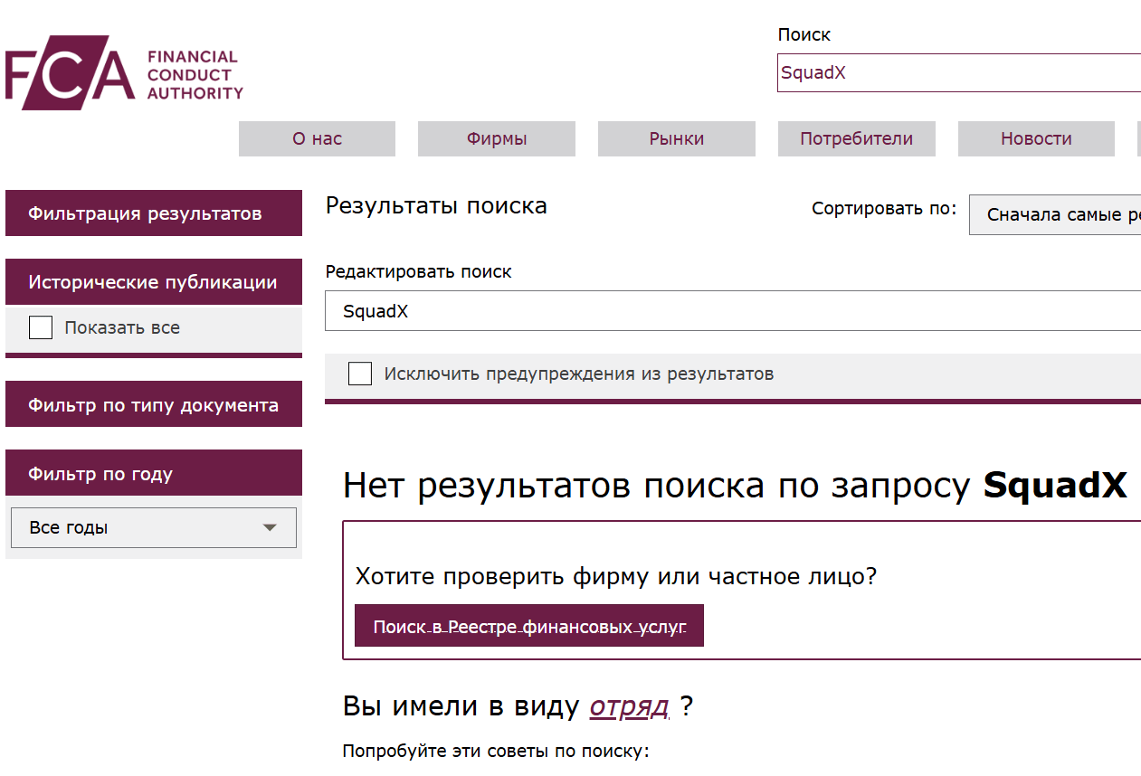Open "Фильтр по типу документа" section

coord(153,403)
